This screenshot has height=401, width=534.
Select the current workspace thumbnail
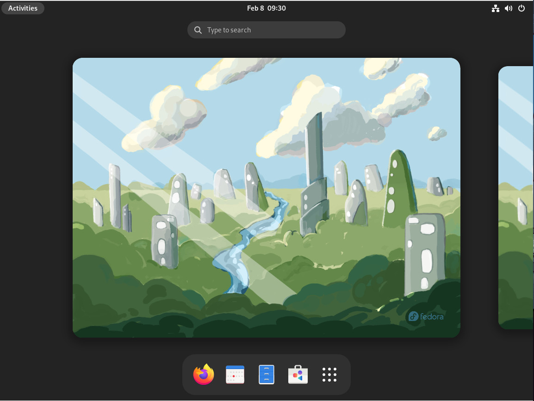[x=266, y=197]
